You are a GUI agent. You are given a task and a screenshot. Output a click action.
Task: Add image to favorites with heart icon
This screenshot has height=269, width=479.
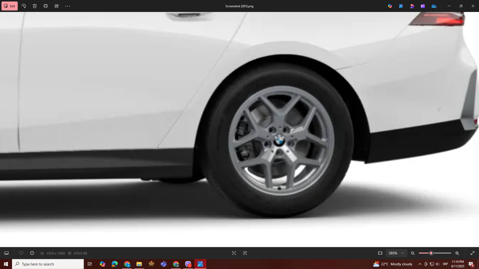click(21, 253)
